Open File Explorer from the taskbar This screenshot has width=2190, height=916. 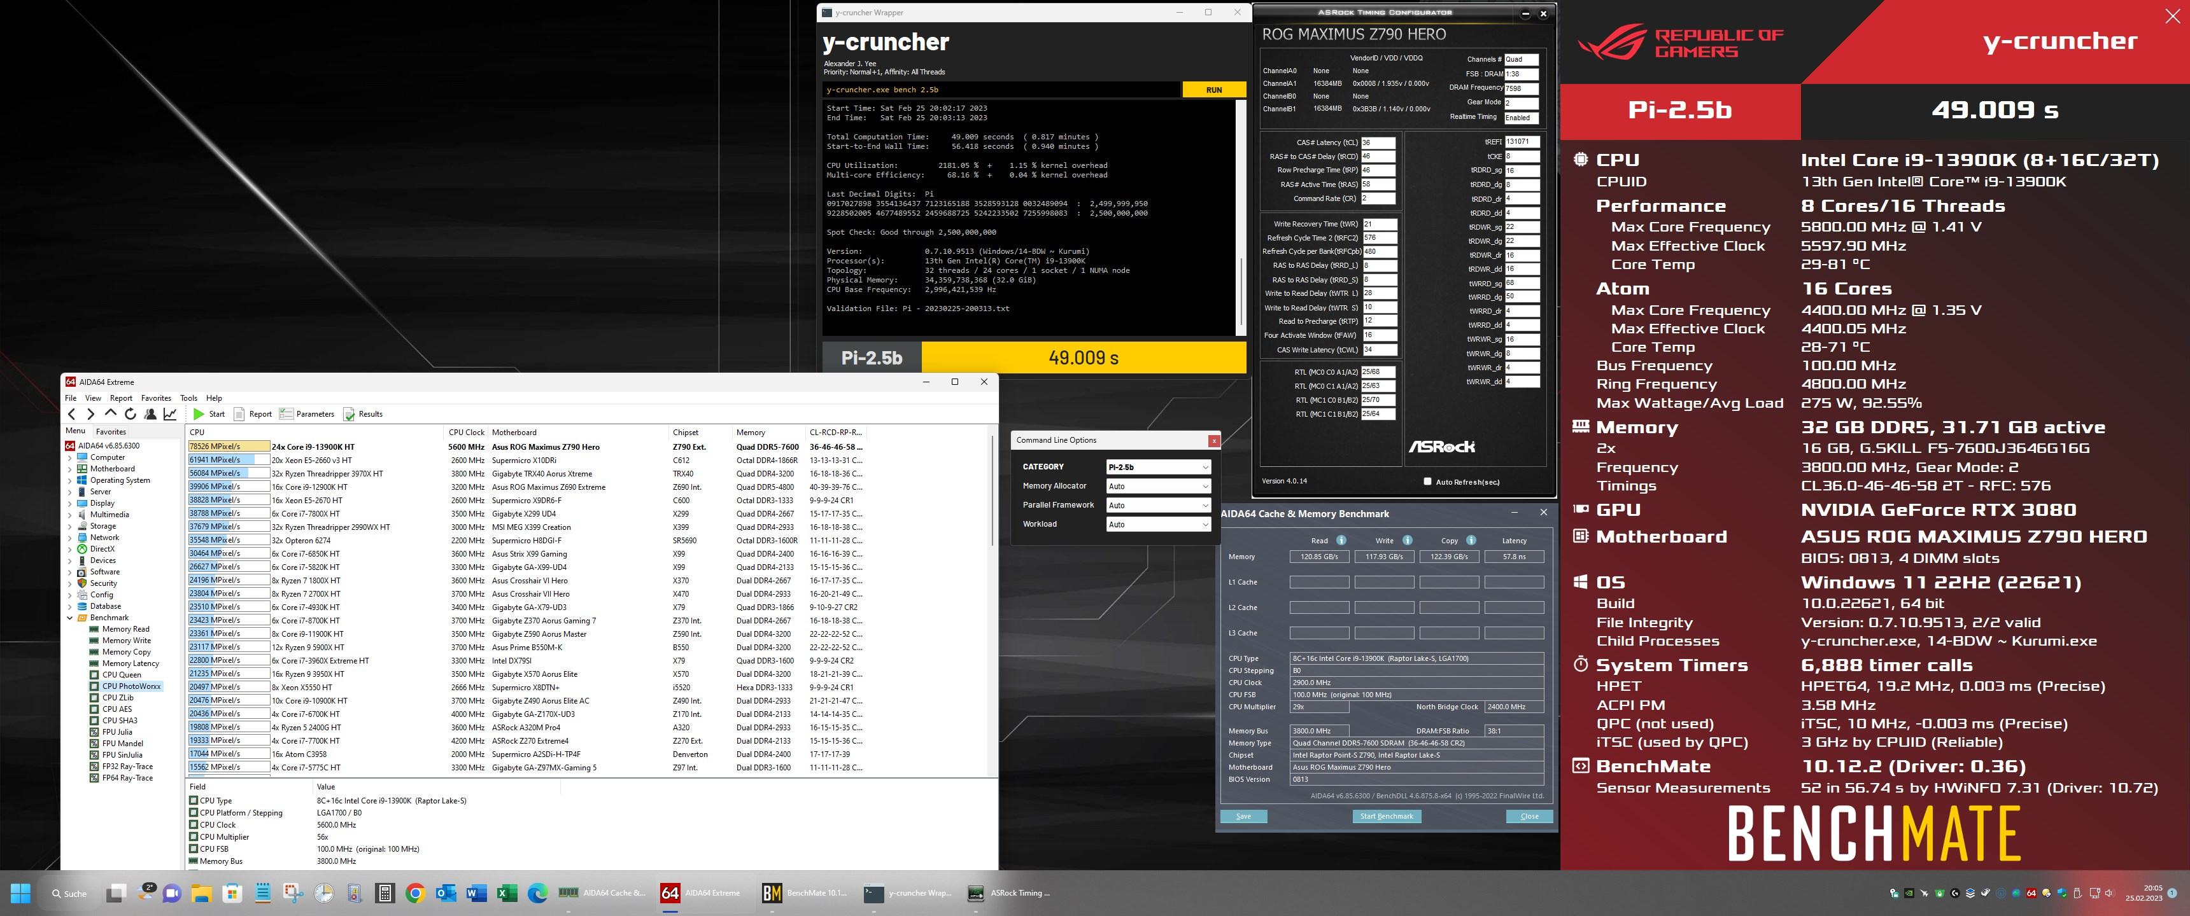201,893
